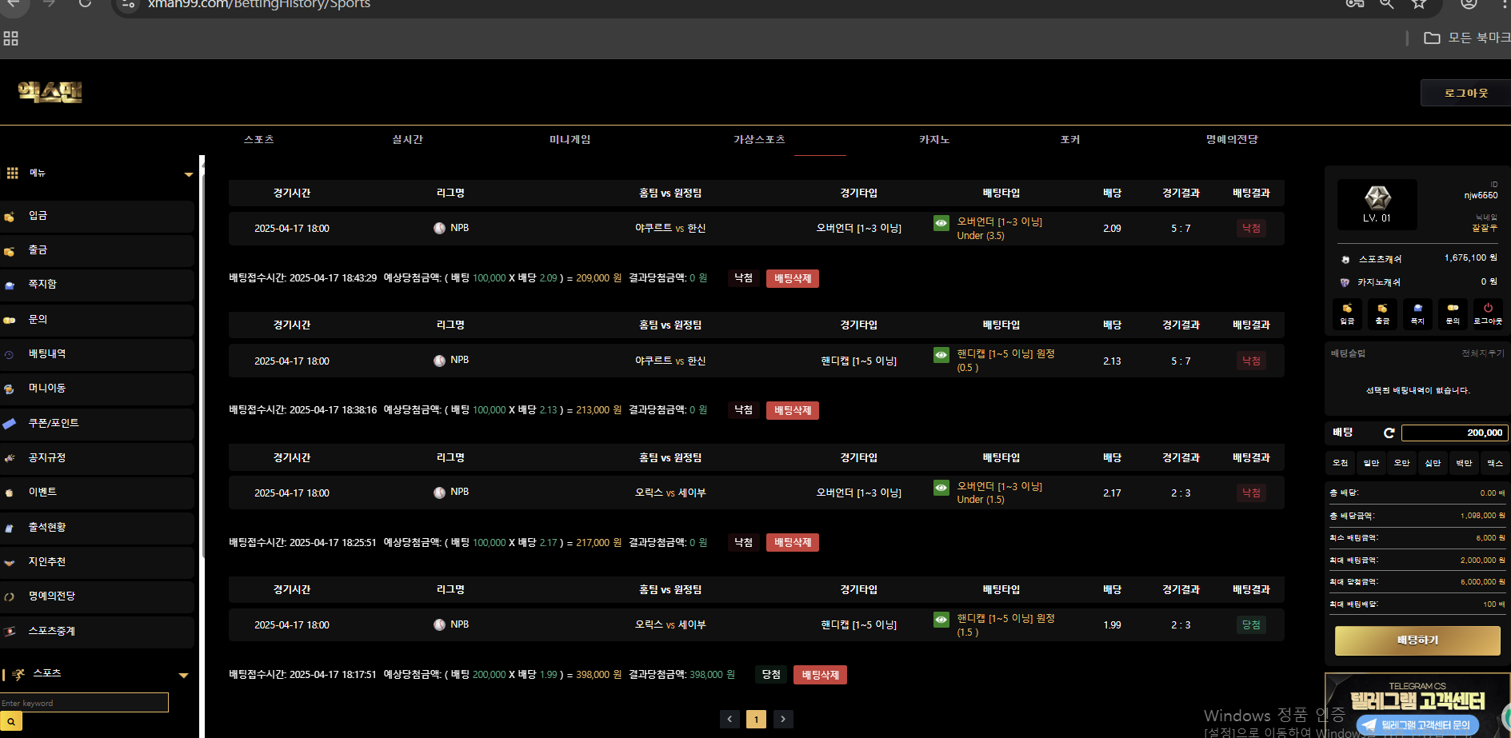
Task: Click the browser reload icon
Action: (x=85, y=4)
